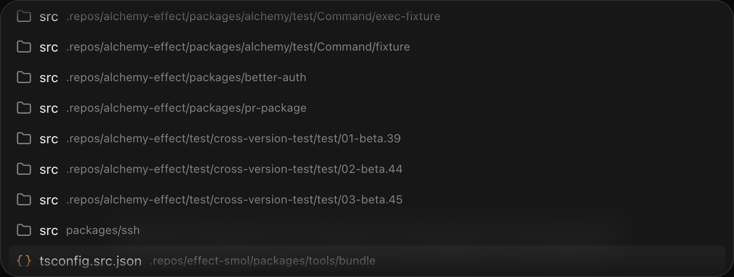The image size is (734, 277).
Task: Click folder icon of 02-beta.44 src result
Action: (23, 169)
